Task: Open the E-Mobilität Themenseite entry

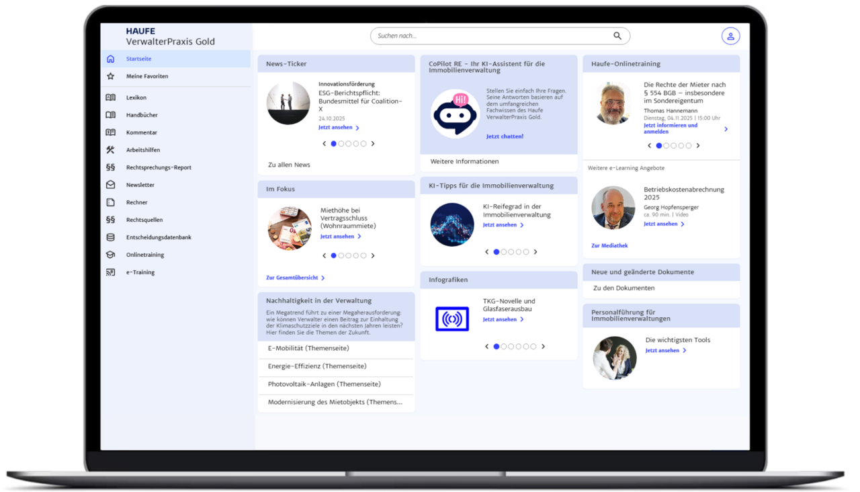Action: (x=308, y=348)
